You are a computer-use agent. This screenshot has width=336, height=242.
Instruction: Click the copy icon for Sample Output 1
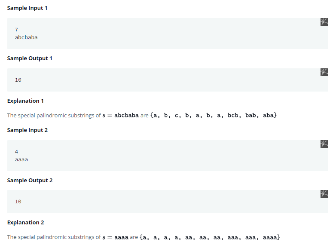[324, 72]
